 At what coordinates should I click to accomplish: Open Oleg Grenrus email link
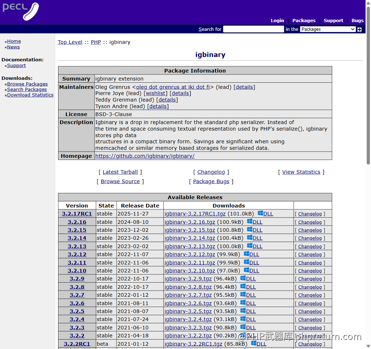tap(173, 87)
